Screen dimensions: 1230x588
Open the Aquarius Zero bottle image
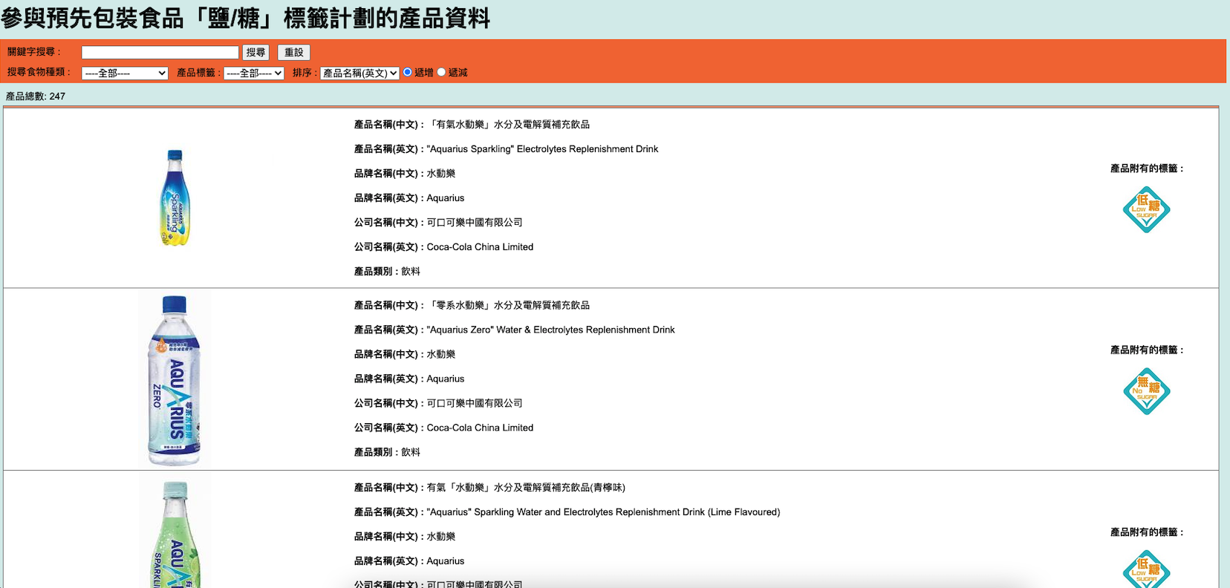coord(175,379)
